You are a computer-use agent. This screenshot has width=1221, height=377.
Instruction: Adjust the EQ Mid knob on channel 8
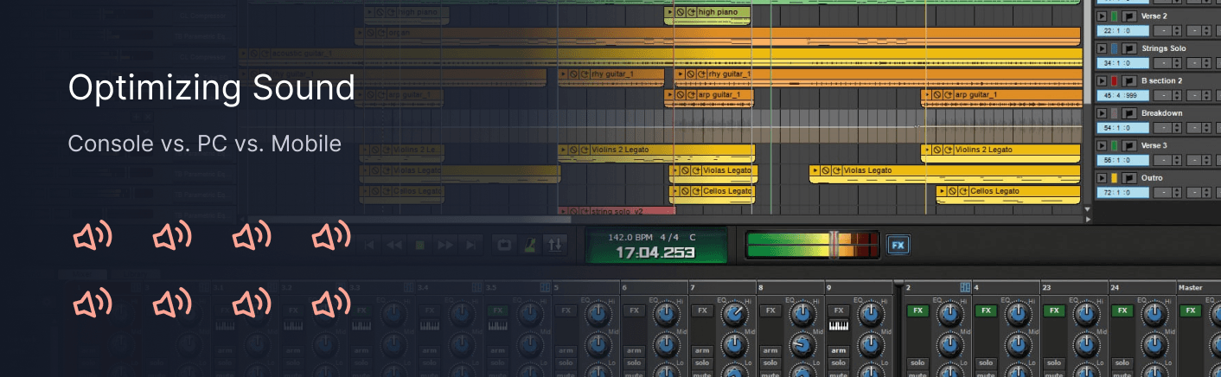coord(802,345)
